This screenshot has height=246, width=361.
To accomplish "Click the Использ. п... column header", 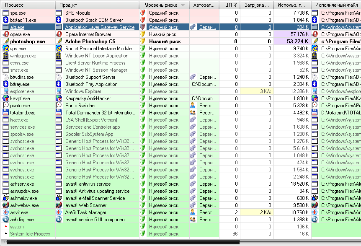I will (x=292, y=5).
